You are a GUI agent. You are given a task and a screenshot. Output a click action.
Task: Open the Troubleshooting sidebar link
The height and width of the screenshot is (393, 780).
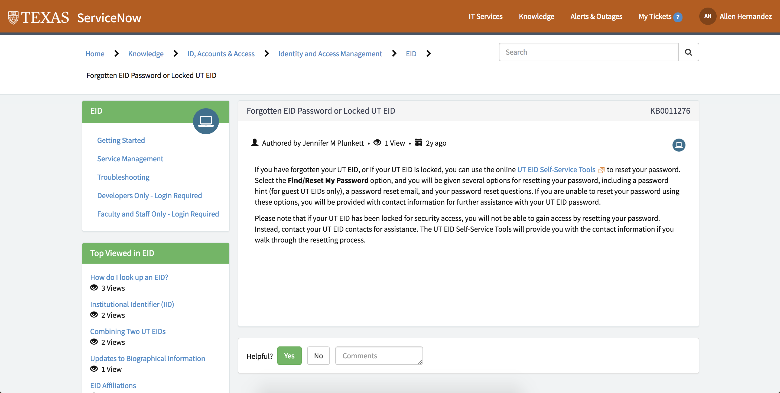click(123, 177)
